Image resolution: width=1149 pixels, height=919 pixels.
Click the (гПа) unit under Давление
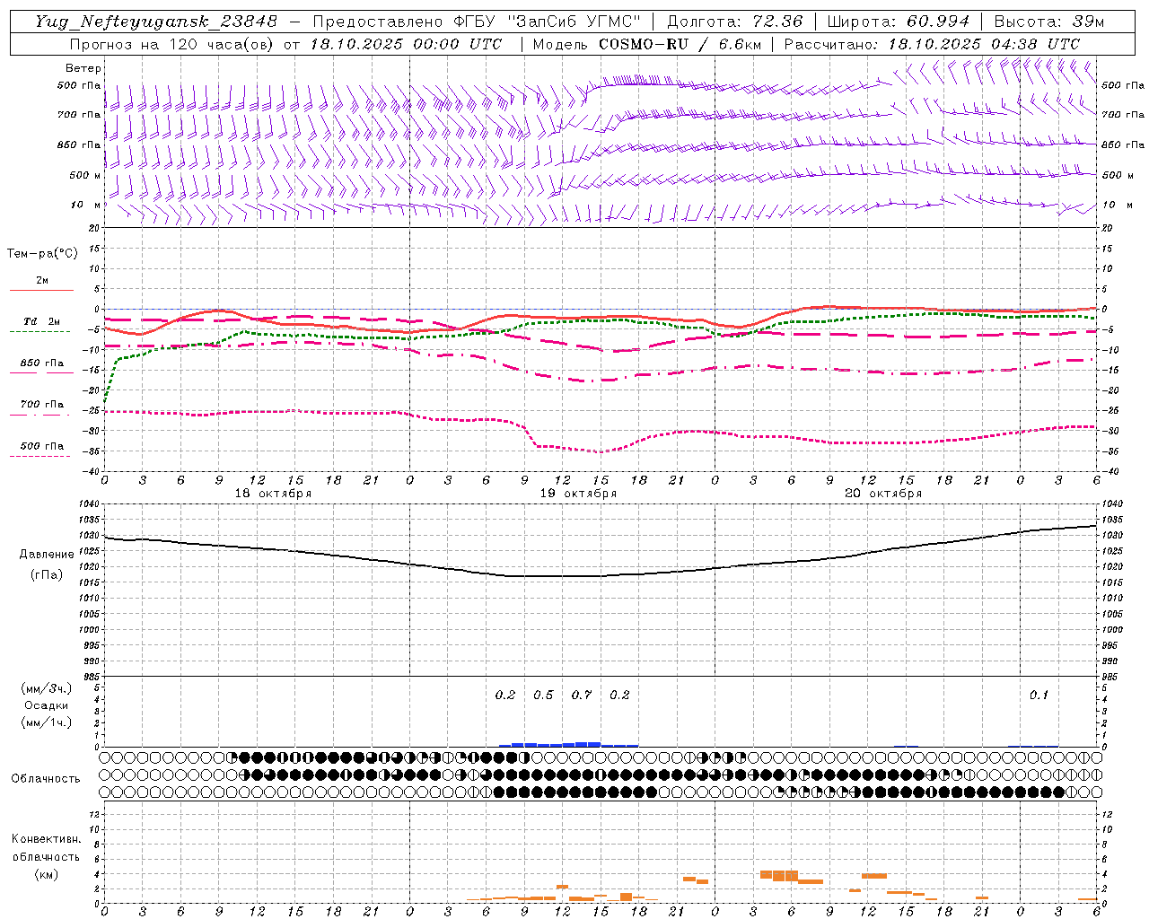coord(47,575)
